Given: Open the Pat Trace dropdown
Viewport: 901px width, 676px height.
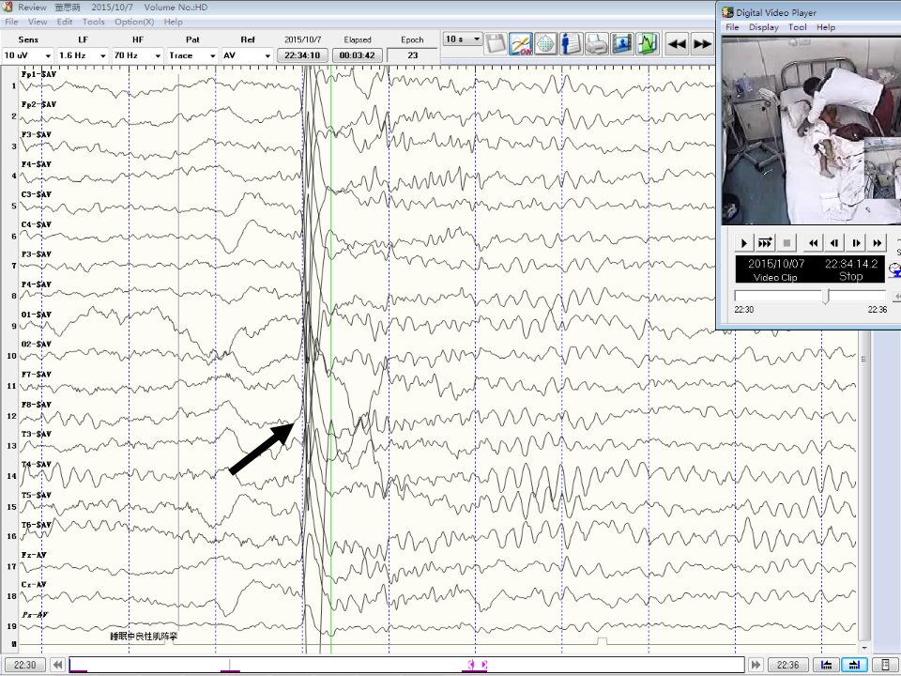Looking at the screenshot, I should [191, 55].
